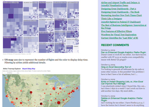The height and width of the screenshot is (107, 149).
Task: Open Krista's Instant Shopping Lists comment link
Action: (122, 82)
